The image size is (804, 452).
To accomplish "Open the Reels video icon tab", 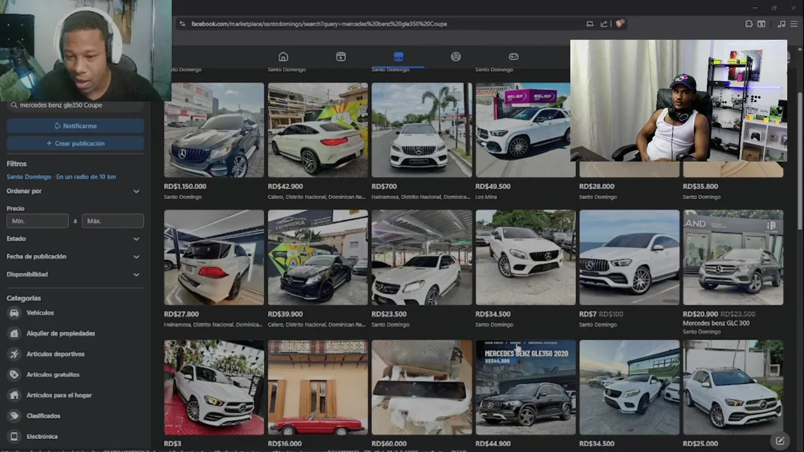I will tap(340, 56).
